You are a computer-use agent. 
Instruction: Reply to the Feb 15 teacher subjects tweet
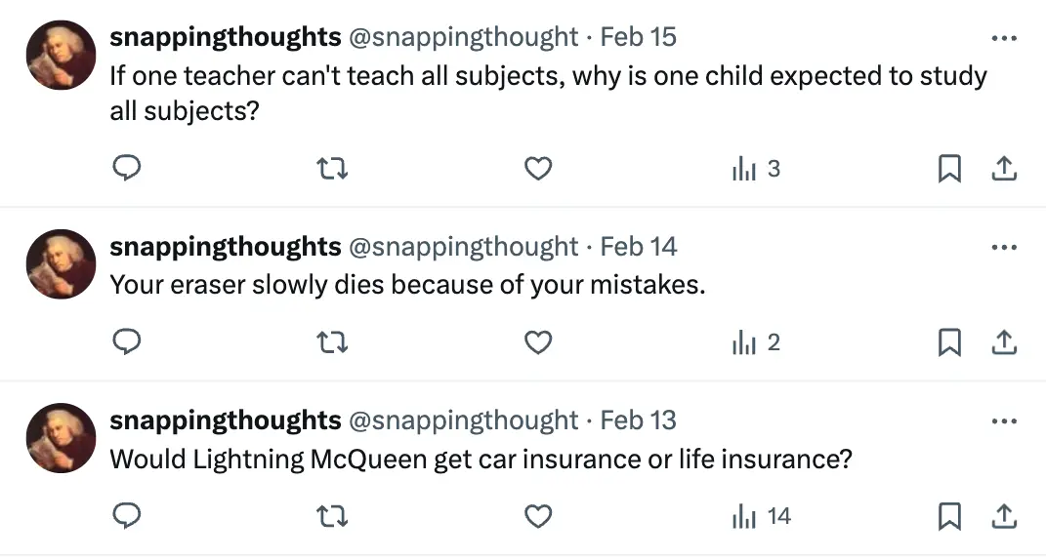(126, 168)
